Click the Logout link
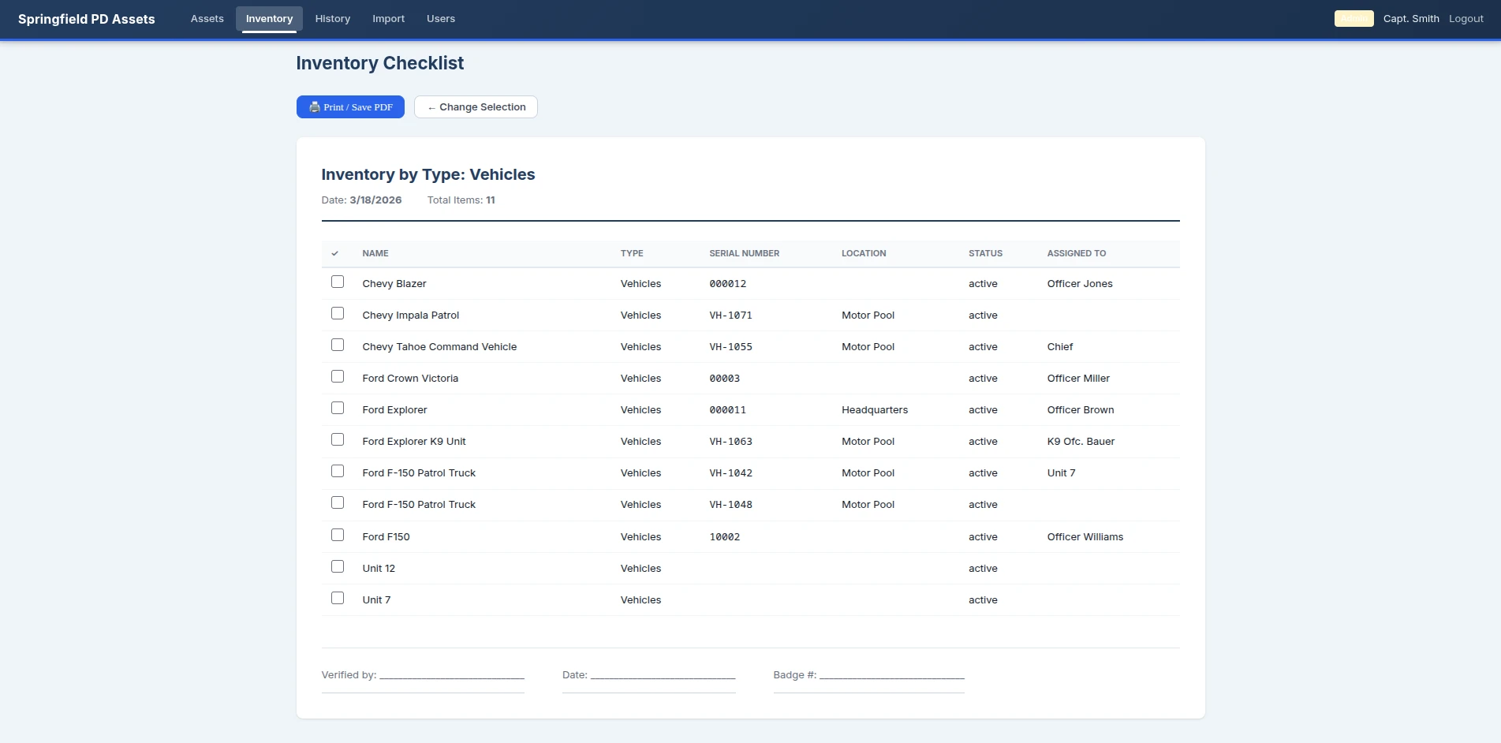Viewport: 1501px width, 743px height. point(1466,19)
